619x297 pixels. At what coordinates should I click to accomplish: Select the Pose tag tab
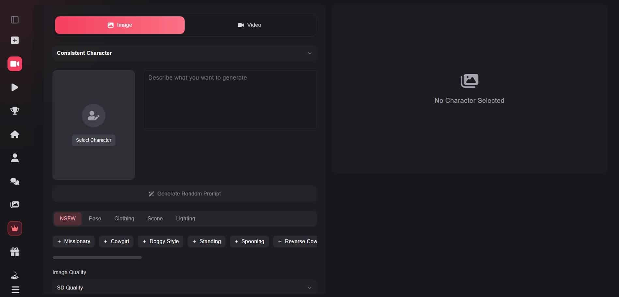95,219
